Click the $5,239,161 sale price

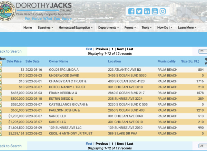coord(16,133)
